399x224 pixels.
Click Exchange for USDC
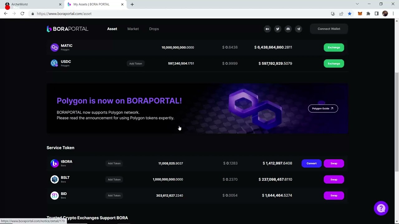tap(334, 63)
